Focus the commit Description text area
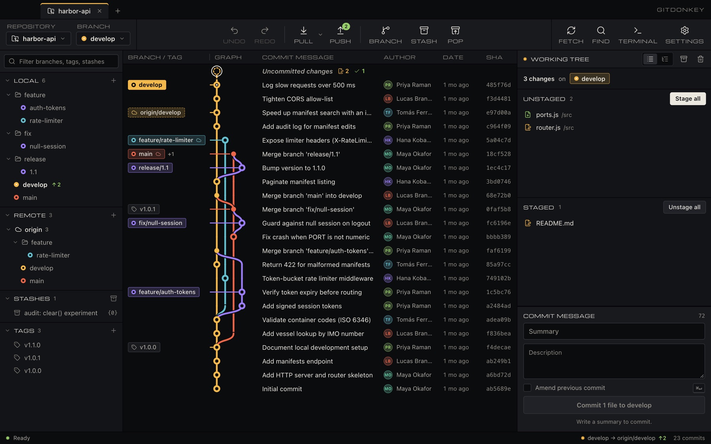This screenshot has height=444, width=711. (614, 361)
